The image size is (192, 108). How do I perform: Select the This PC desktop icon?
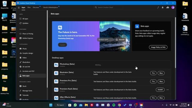pos(5,17)
